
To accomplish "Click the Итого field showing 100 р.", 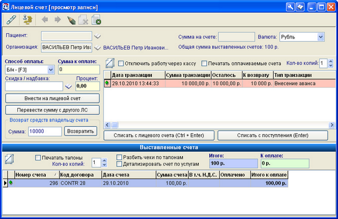I will [233, 163].
